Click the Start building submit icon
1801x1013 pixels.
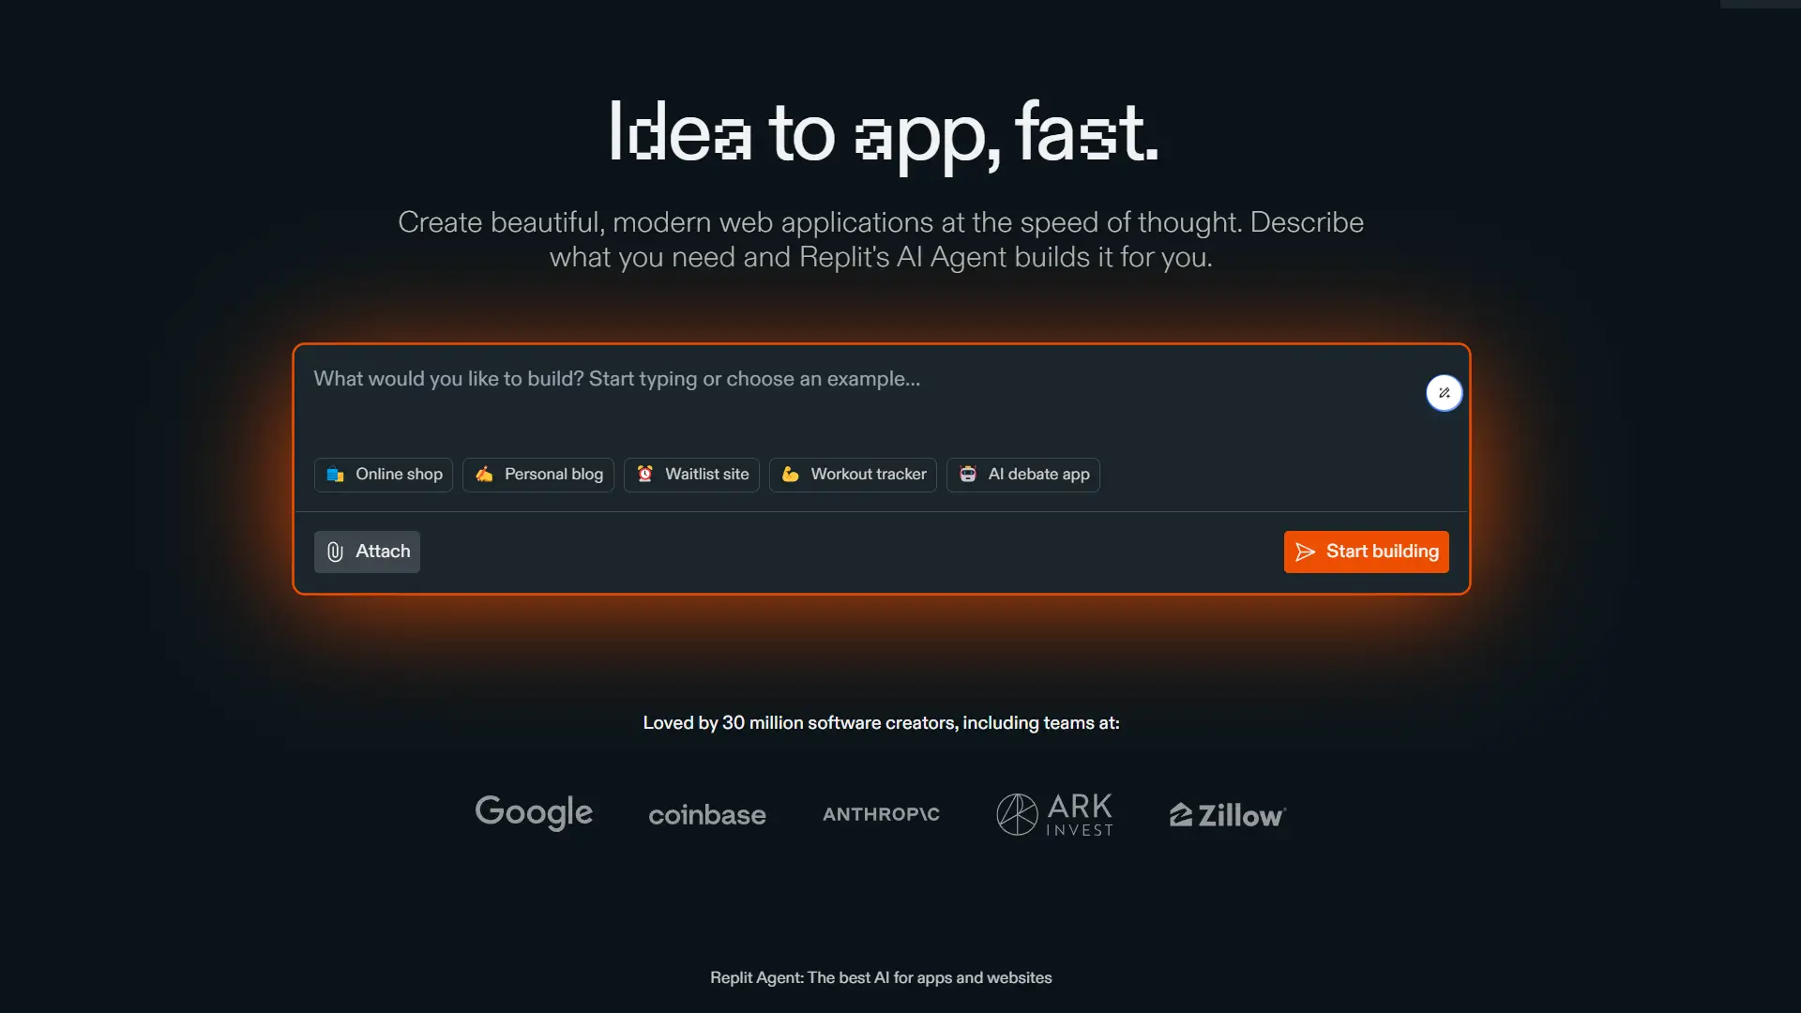(x=1307, y=551)
